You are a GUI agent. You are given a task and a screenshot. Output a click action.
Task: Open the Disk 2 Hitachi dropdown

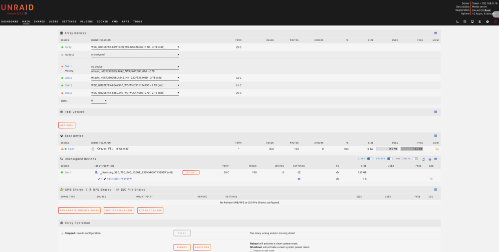point(135,78)
